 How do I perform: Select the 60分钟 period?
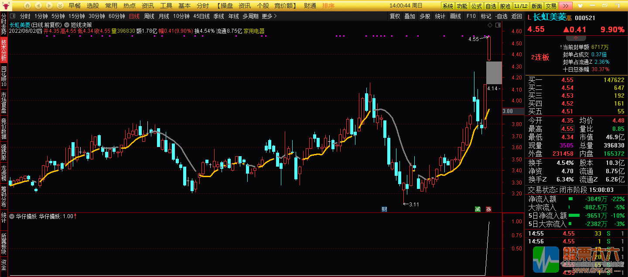coord(116,16)
